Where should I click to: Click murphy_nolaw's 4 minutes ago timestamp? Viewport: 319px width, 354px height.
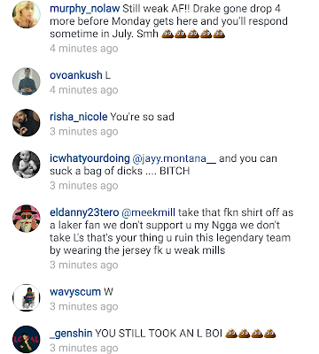pos(84,49)
